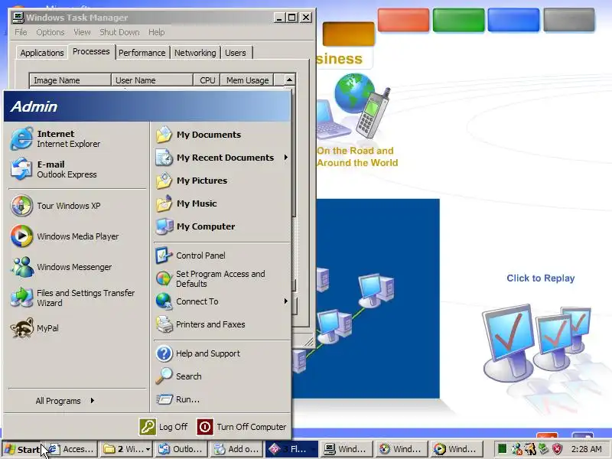
Task: Sort processes by Image Name column
Action: click(x=70, y=80)
